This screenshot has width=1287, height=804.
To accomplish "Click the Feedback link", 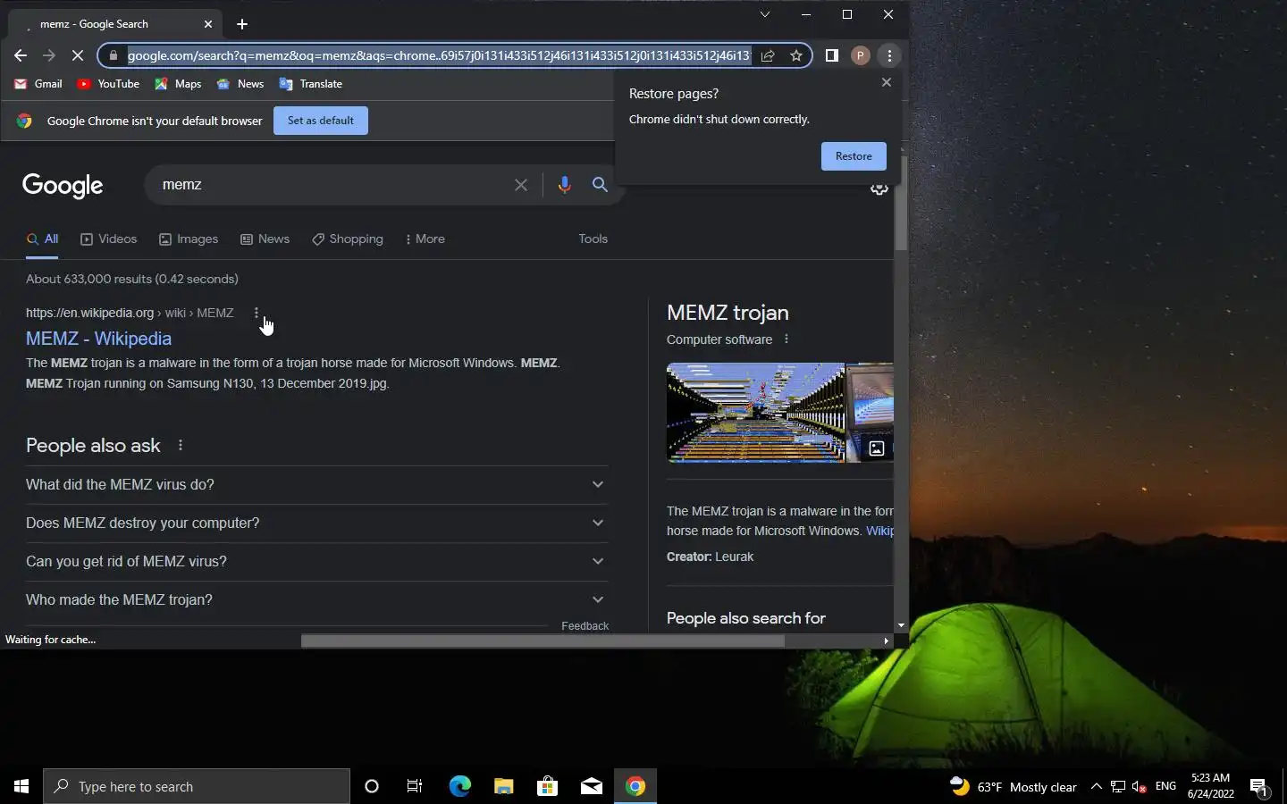I will pos(585,626).
